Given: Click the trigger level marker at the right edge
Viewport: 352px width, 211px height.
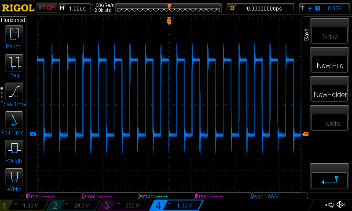Looking at the screenshot, I should [x=305, y=135].
